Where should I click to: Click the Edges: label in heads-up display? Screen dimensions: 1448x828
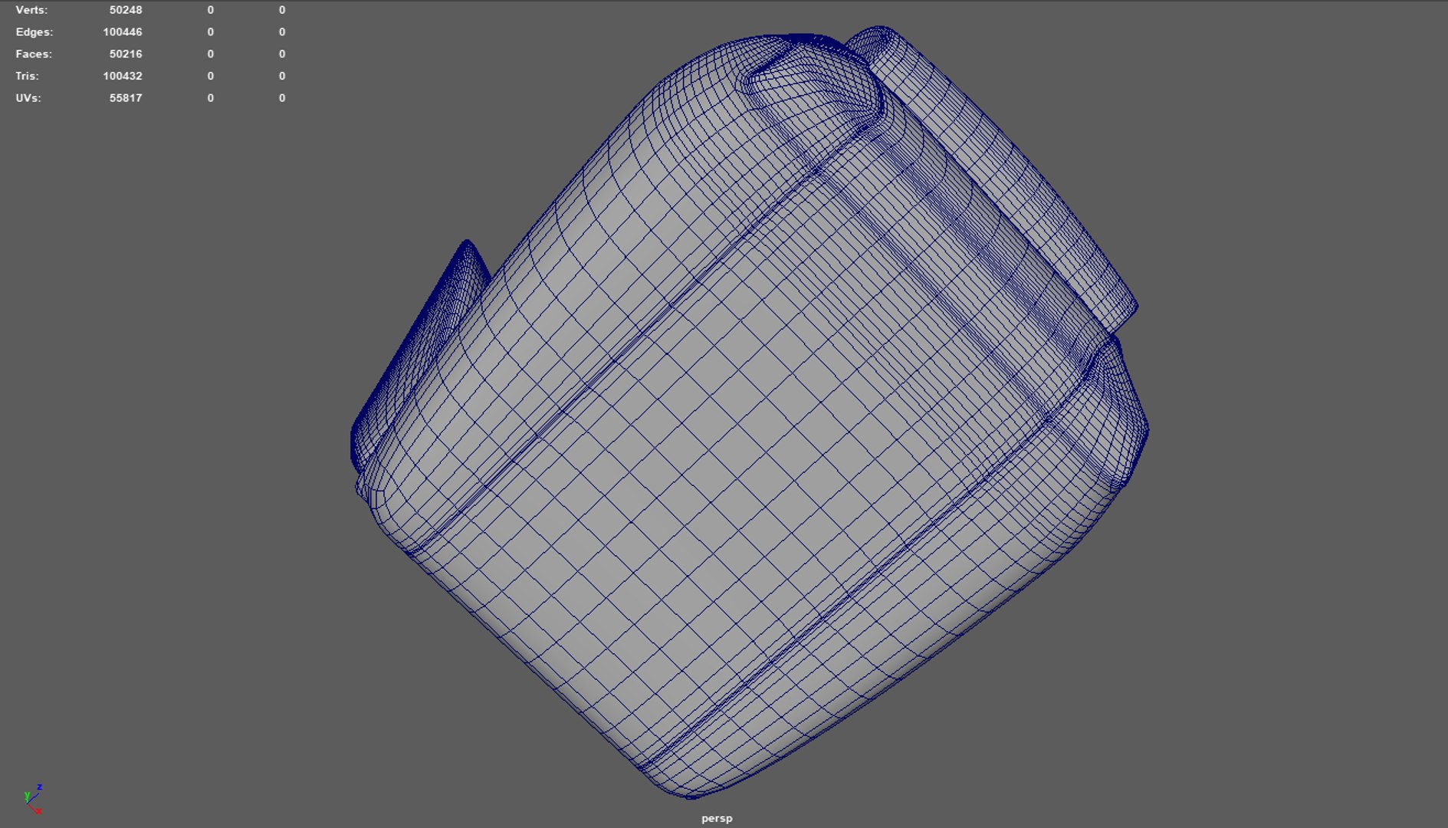[34, 32]
